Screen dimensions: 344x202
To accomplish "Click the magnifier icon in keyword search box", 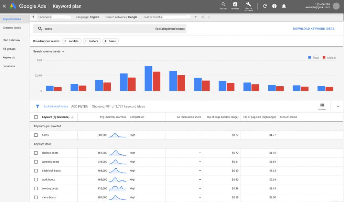I will pos(40,29).
